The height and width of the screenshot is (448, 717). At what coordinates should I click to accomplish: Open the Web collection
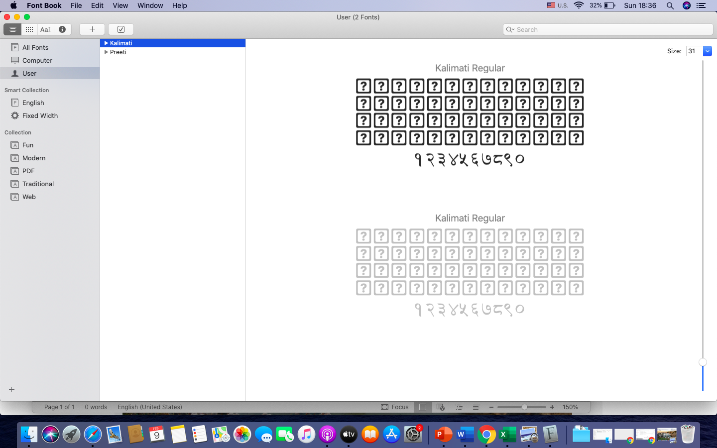point(50,197)
